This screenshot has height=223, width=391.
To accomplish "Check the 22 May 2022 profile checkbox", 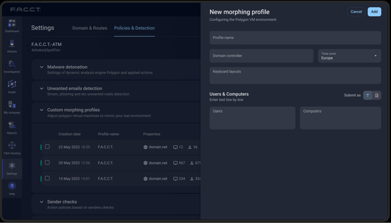I will pos(47,147).
